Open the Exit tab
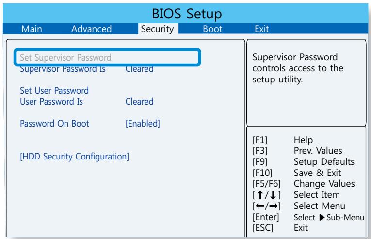Viewport: 371px width, 239px height. (261, 30)
